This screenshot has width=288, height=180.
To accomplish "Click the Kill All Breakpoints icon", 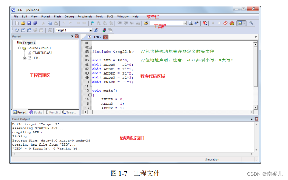I will point(231,23).
